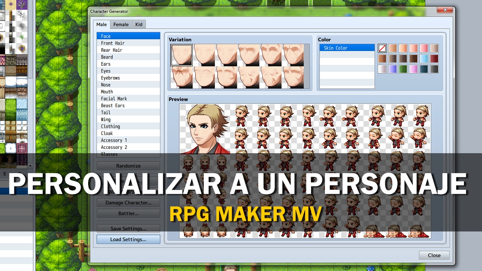Screen dimensions: 482x271
Task: Choose Rear Hair part
Action: pyautogui.click(x=128, y=50)
